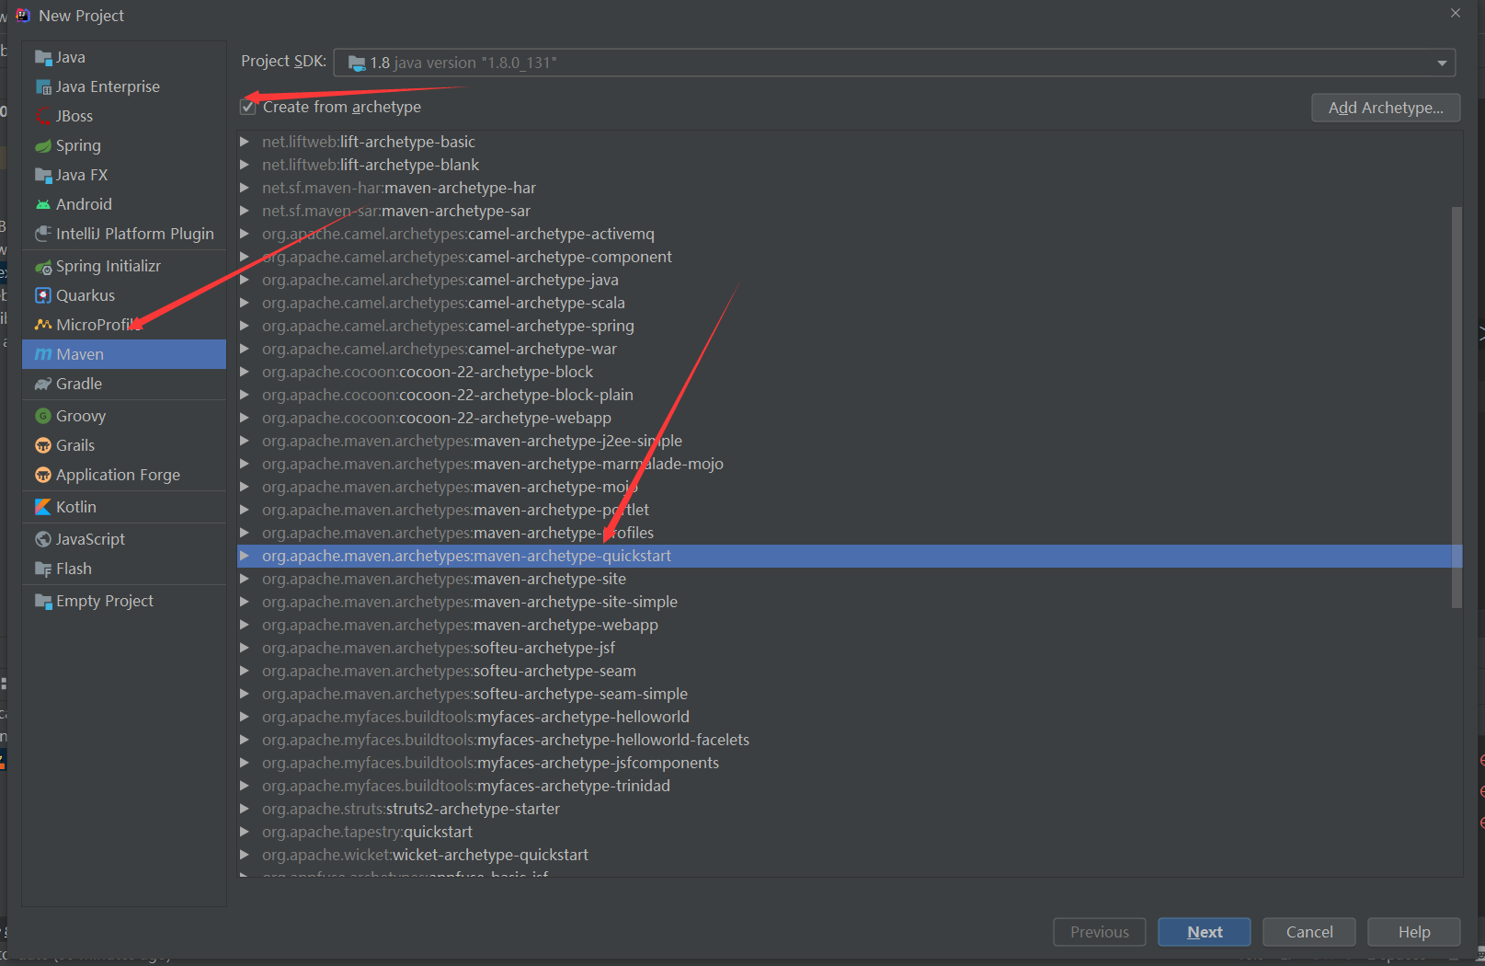Click the Grails framework icon
This screenshot has height=966, width=1485.
tap(42, 445)
